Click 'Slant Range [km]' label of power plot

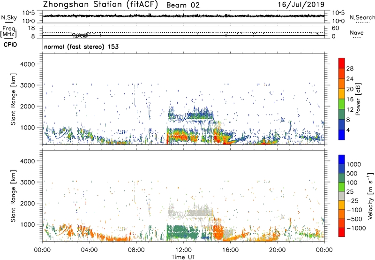13,99
